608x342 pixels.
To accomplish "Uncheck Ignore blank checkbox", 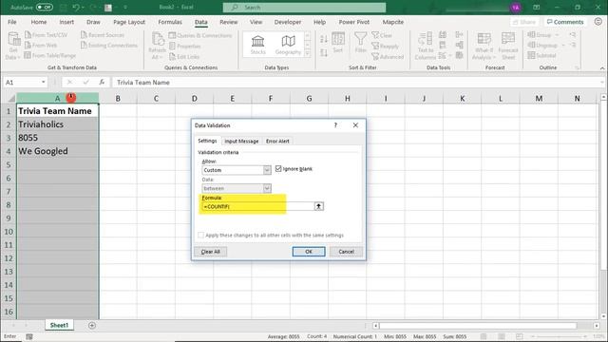I will click(x=278, y=169).
